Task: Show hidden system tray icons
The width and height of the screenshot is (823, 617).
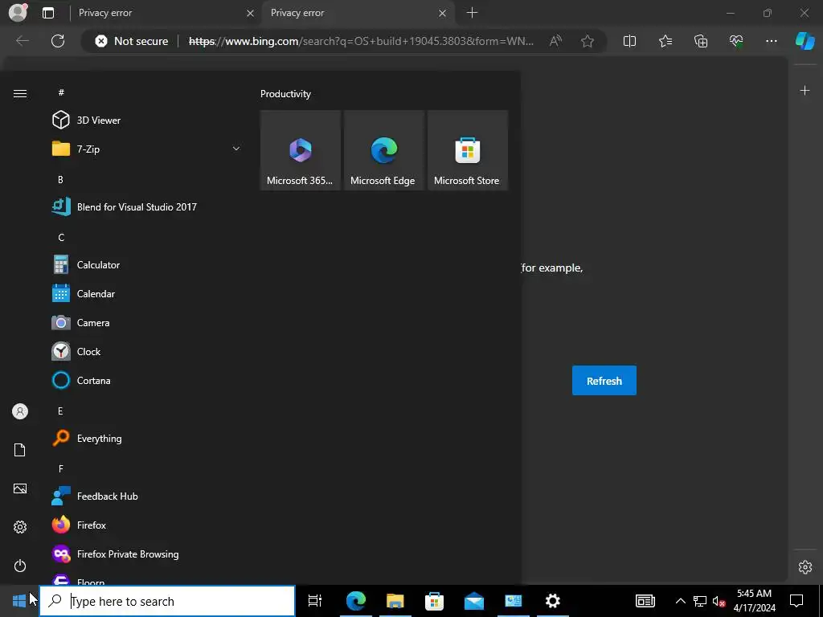Action: tap(680, 601)
